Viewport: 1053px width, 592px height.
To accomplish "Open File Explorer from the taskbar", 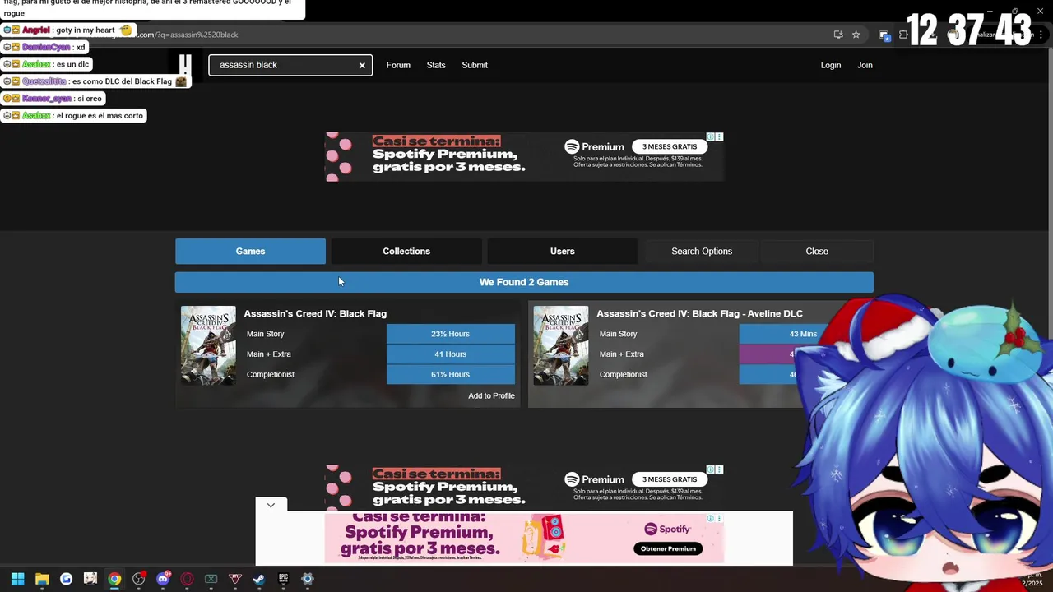I will click(42, 579).
